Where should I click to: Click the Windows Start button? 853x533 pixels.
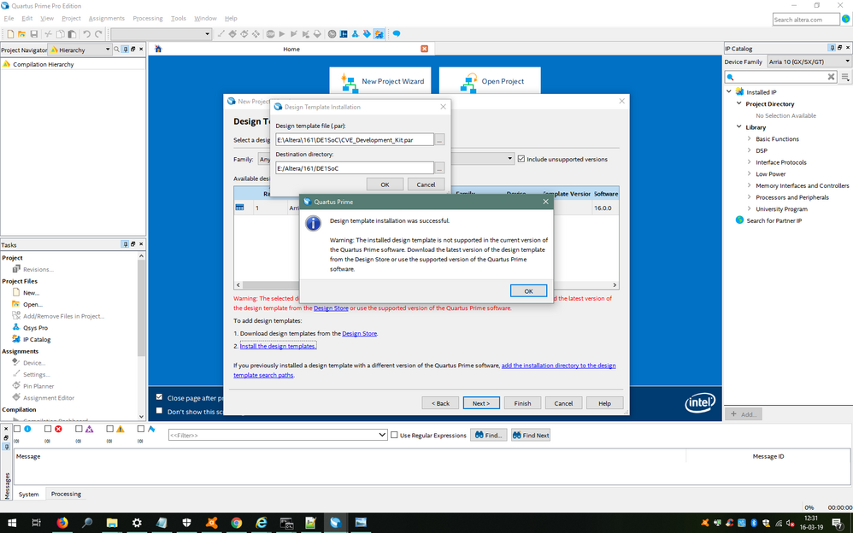coord(11,523)
